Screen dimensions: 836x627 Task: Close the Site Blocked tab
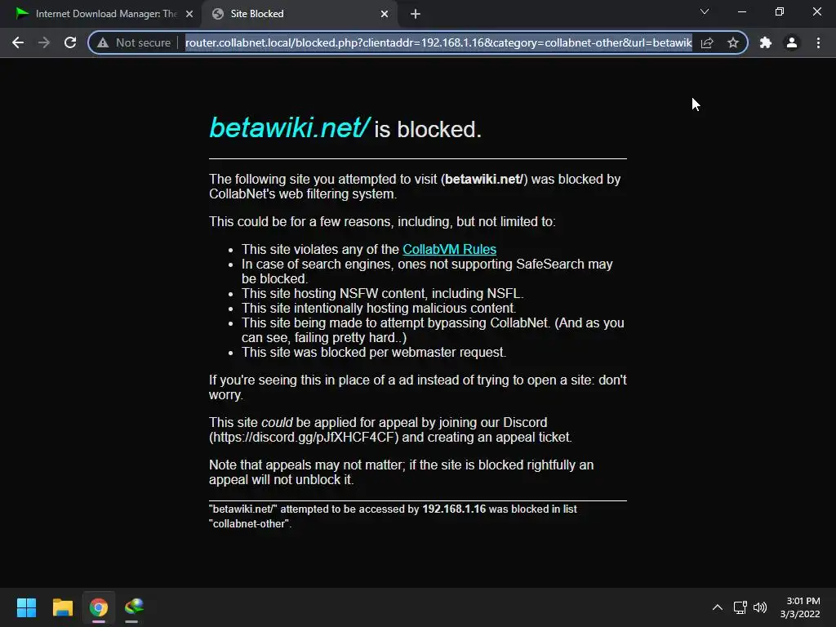coord(385,14)
